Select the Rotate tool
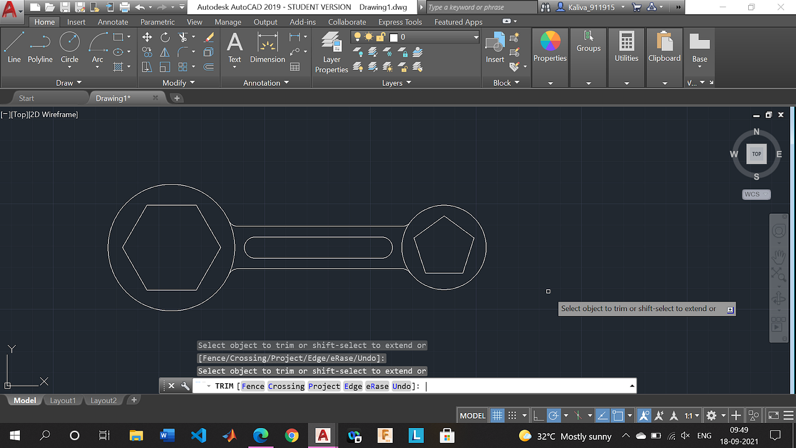This screenshot has height=448, width=796. [165, 36]
